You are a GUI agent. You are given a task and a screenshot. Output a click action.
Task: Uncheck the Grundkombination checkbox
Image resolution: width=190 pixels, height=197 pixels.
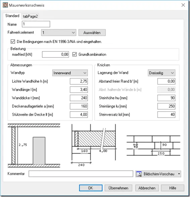[x=74, y=54]
